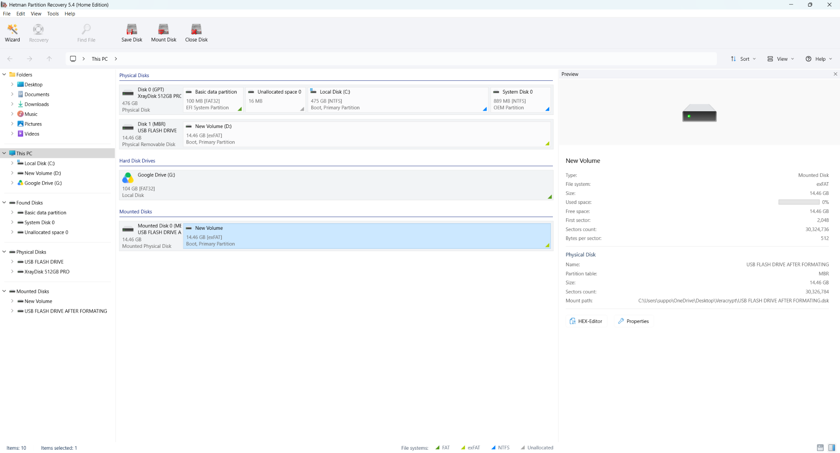Click the Videos folder icon
Image resolution: width=840 pixels, height=453 pixels.
click(x=20, y=133)
